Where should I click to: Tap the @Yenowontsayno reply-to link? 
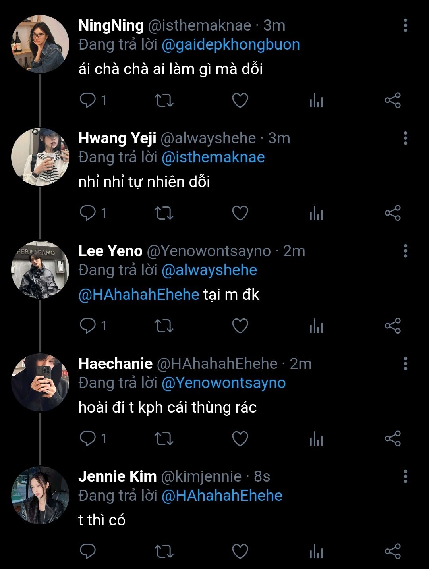[x=224, y=383]
